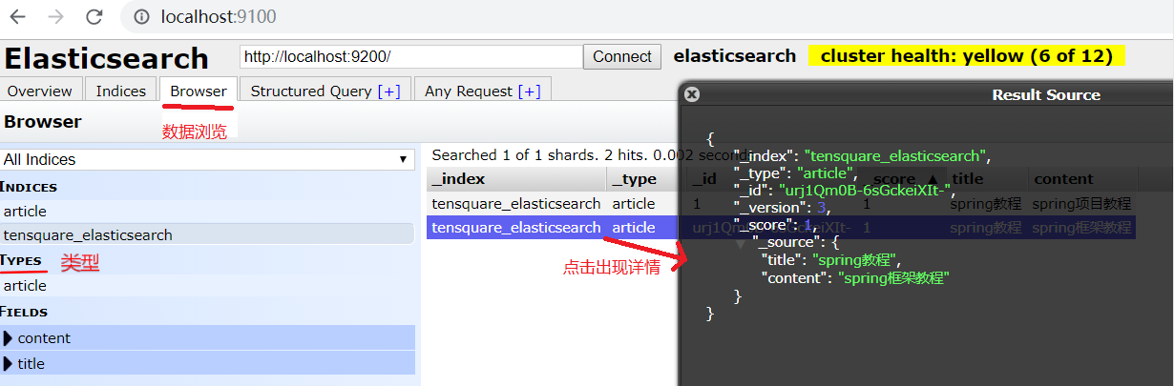Screen dimensions: 1174x386
Task: Open the Structured Query tab
Action: pos(325,91)
